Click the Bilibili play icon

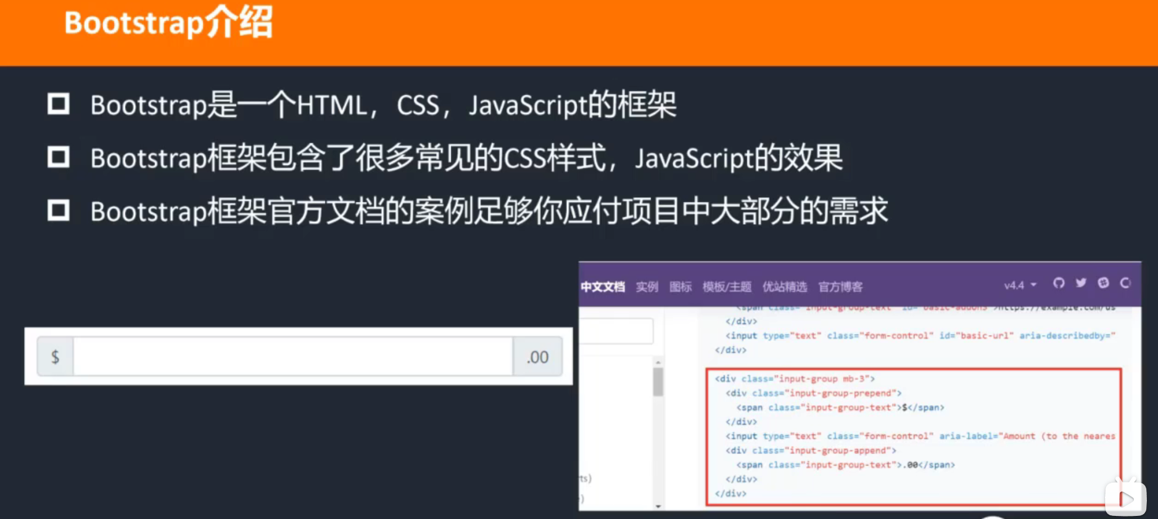[1126, 497]
